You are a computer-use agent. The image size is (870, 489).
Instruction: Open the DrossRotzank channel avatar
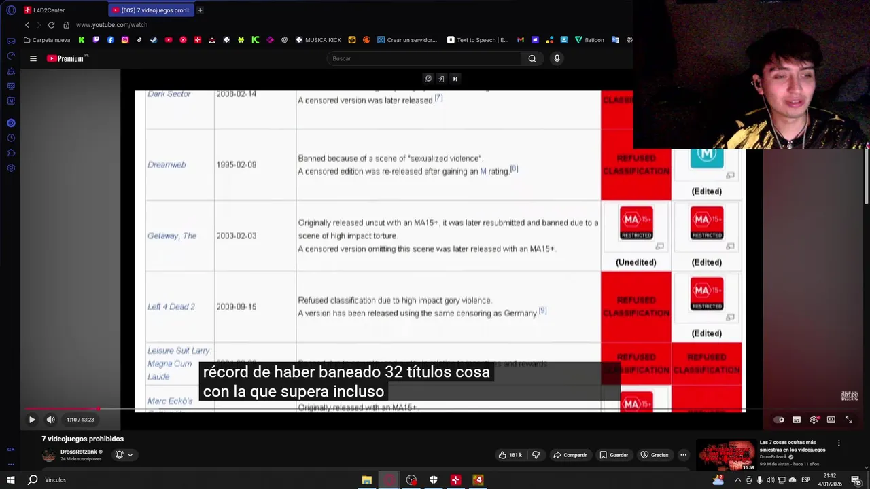[49, 455]
